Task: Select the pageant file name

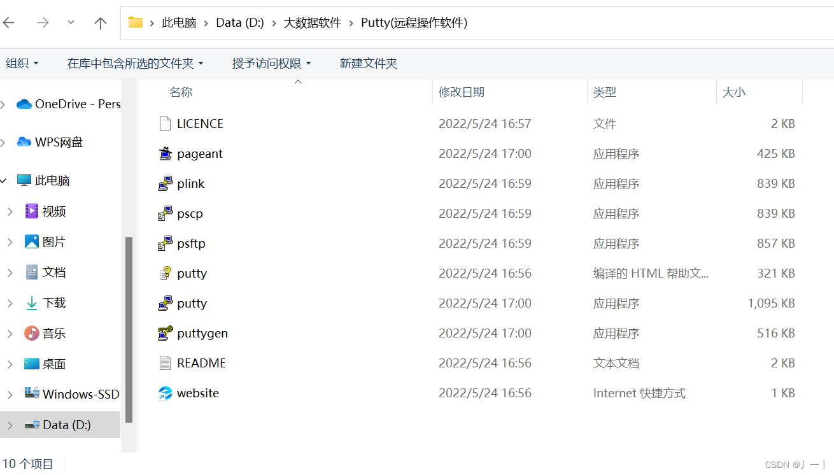Action: (x=200, y=153)
